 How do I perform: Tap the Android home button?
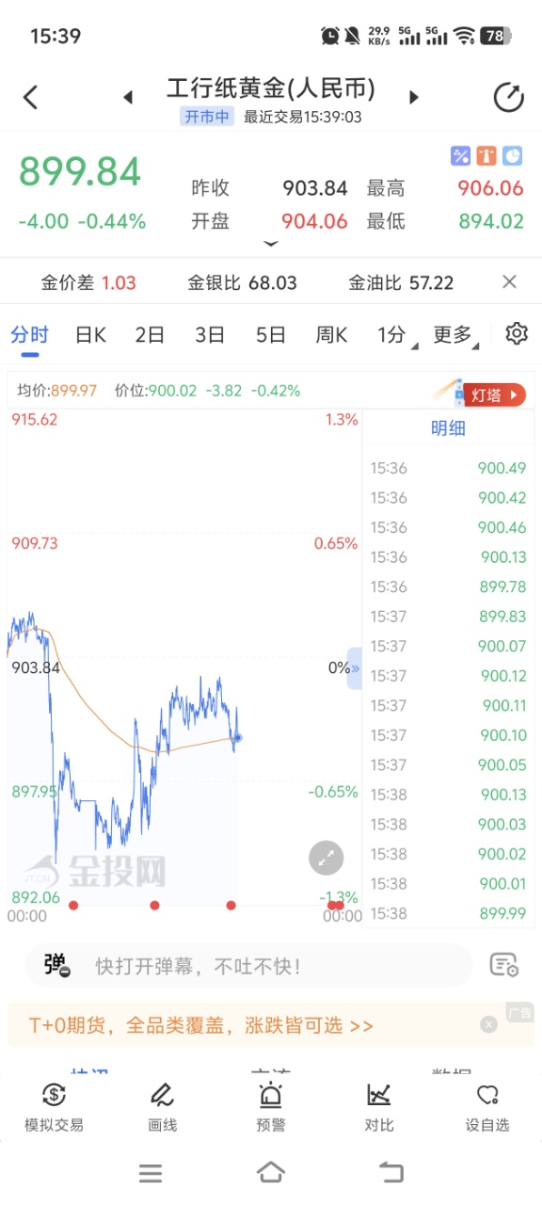[271, 1172]
